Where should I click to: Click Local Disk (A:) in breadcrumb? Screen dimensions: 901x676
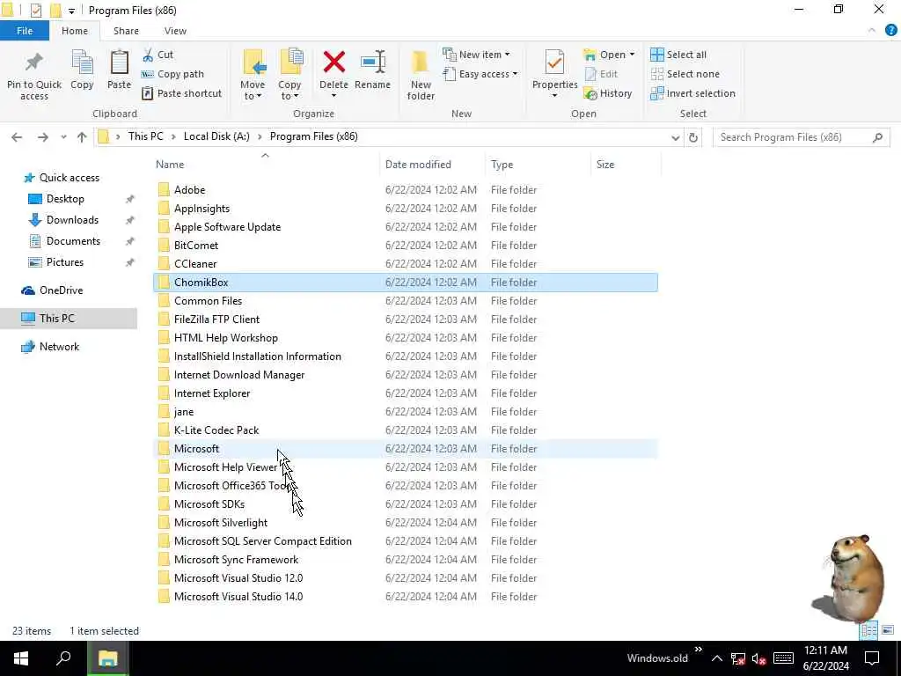pos(216,136)
